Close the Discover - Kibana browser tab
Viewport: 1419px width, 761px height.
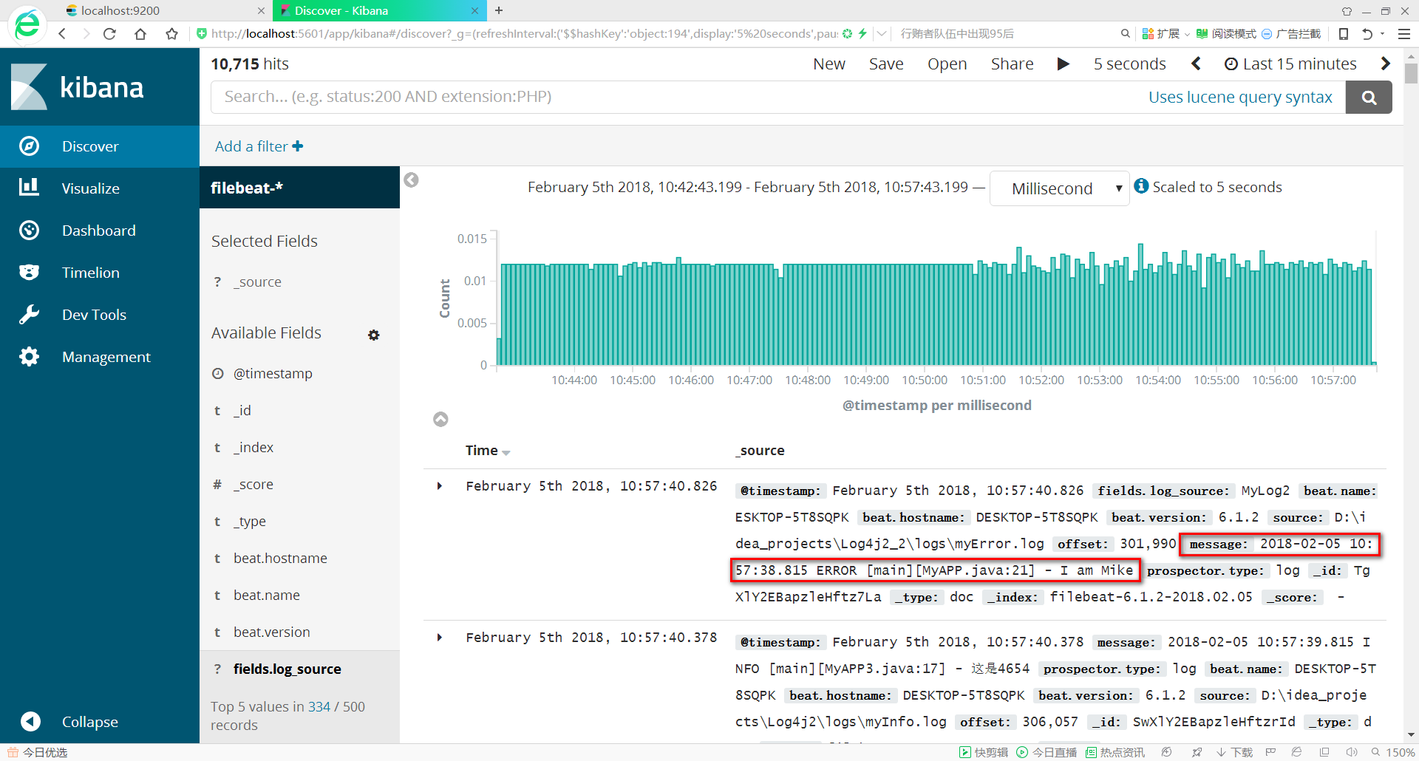[474, 10]
